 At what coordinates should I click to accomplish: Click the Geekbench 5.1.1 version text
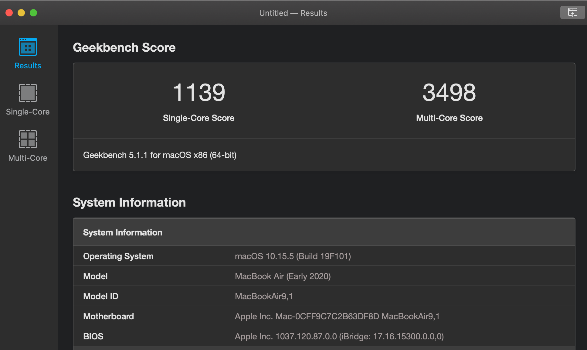(160, 155)
